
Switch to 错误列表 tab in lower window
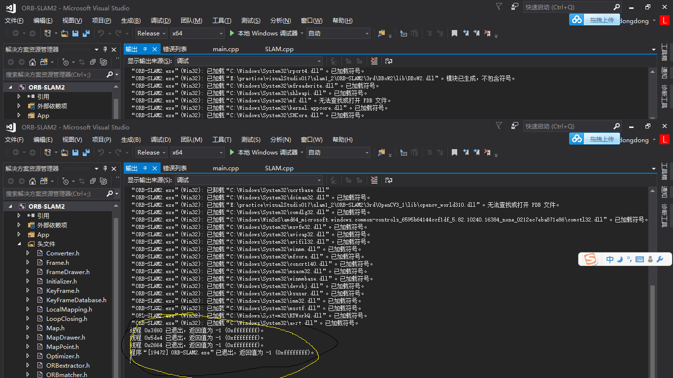point(175,168)
